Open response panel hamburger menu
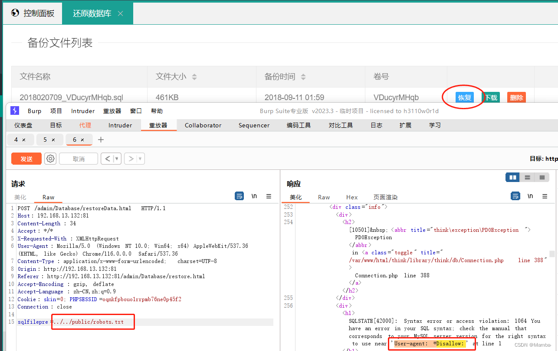The image size is (558, 351). [545, 196]
